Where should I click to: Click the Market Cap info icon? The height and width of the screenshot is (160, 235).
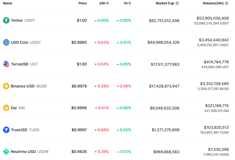177,3
